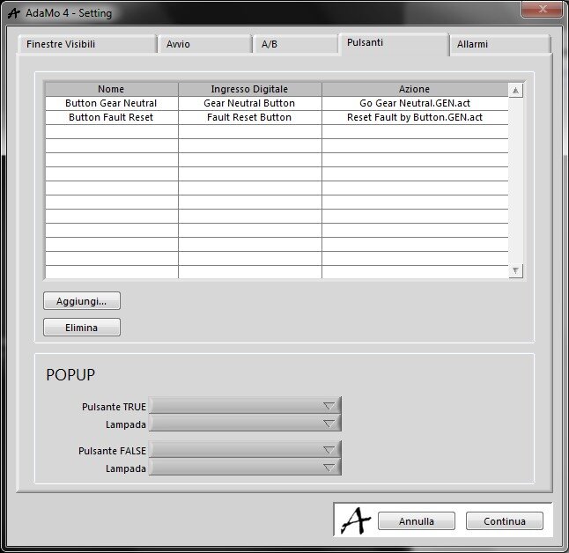
Task: Go to the Allarmi tab
Action: (x=472, y=44)
